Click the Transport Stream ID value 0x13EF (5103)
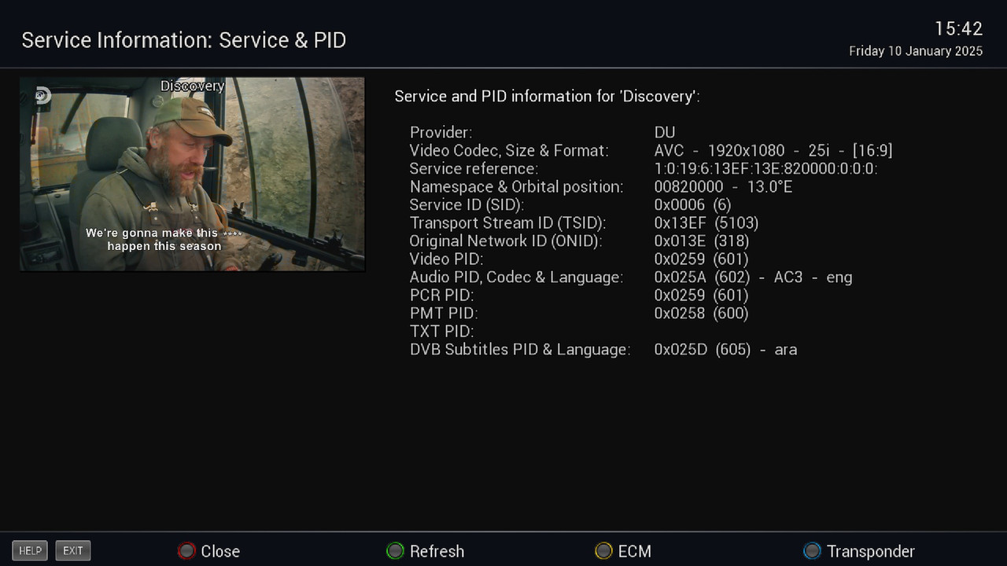1007x566 pixels. pyautogui.click(x=706, y=222)
